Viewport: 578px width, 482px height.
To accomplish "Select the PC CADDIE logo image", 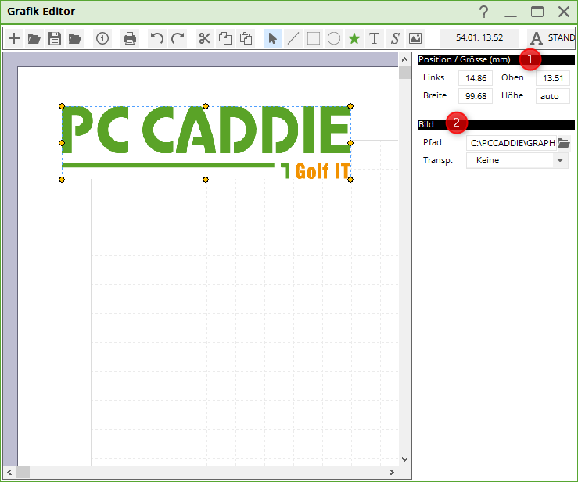I will (206, 143).
